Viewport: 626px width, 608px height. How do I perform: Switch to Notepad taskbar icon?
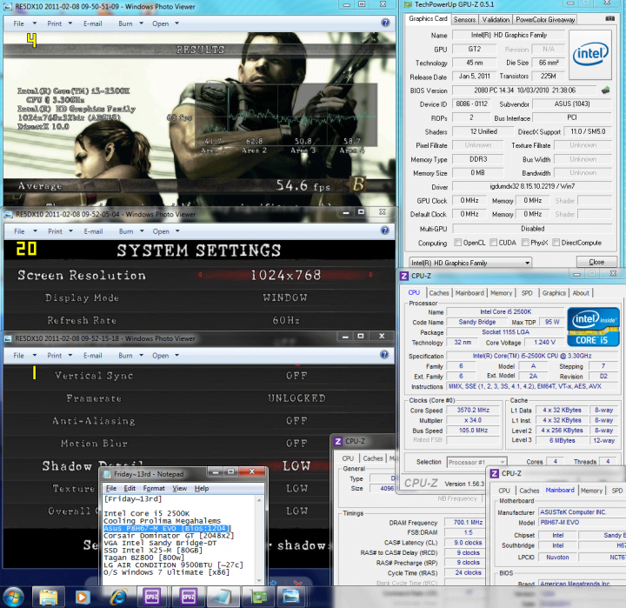pyautogui.click(x=222, y=598)
